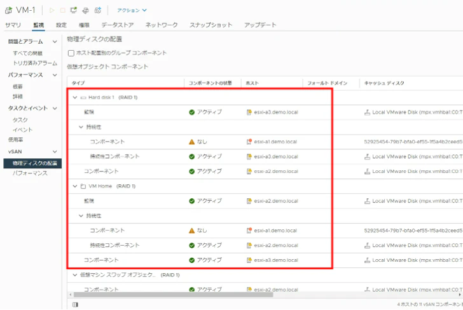Click warning triangle in VM Home なし row
The image size is (463, 310).
191,231
